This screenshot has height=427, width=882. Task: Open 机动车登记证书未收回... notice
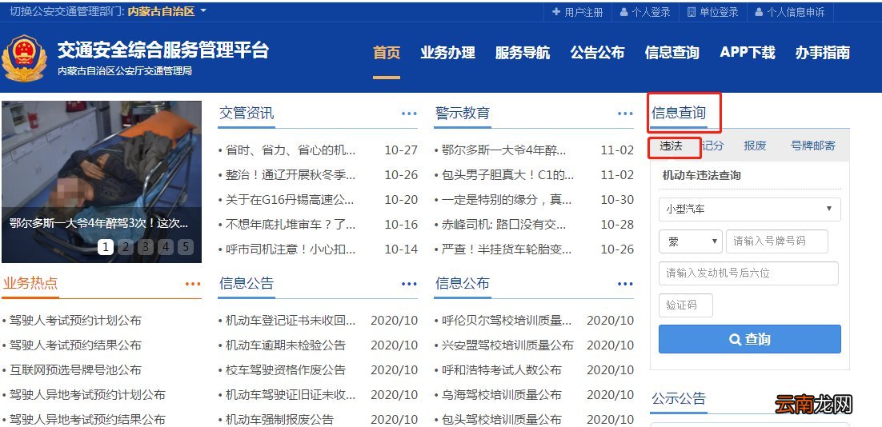point(290,320)
